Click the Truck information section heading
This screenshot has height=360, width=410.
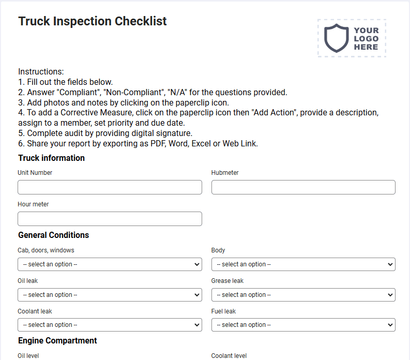pyautogui.click(x=52, y=158)
